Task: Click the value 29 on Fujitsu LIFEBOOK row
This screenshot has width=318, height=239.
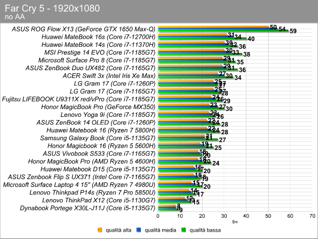Action: pyautogui.click(x=227, y=101)
